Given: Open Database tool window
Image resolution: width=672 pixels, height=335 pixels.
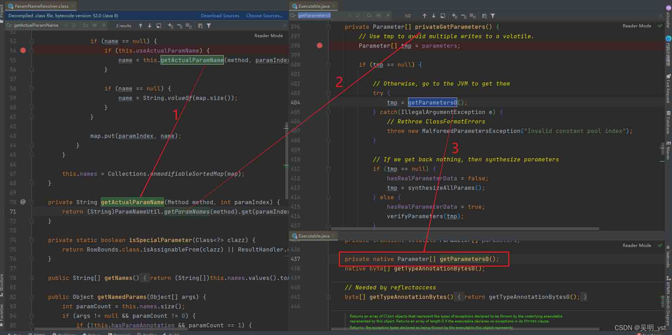Looking at the screenshot, I should tap(668, 122).
